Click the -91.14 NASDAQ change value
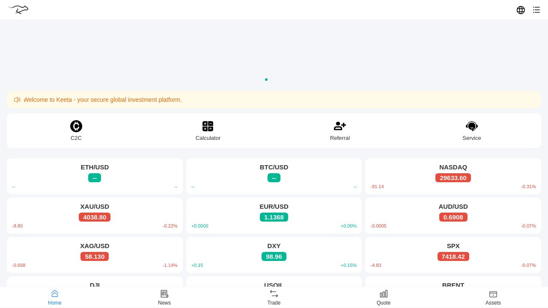 377,187
